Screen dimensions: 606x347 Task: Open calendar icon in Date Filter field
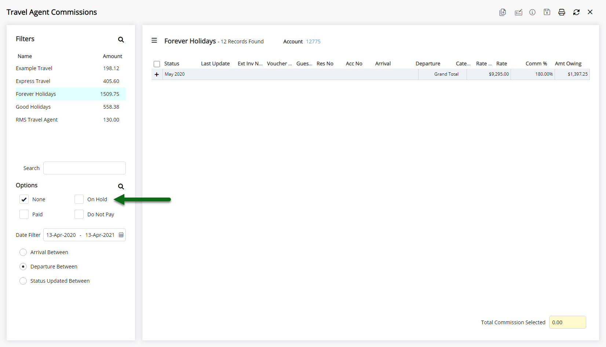point(121,235)
